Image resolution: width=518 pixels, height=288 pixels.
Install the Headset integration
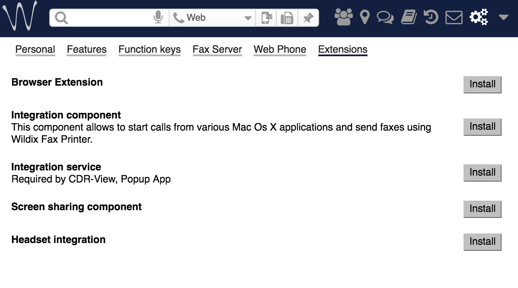[482, 242]
